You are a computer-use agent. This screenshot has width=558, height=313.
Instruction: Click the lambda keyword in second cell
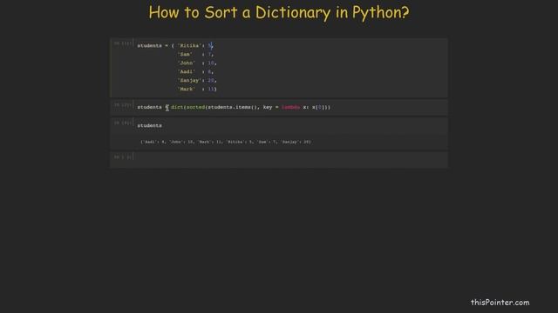click(290, 107)
